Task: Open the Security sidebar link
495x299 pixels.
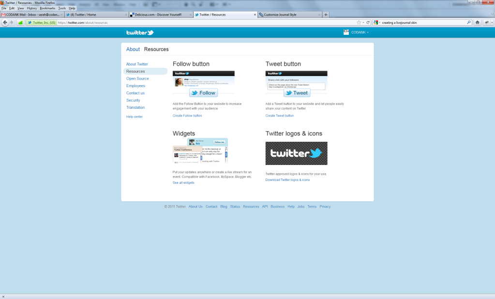Action: coord(133,101)
